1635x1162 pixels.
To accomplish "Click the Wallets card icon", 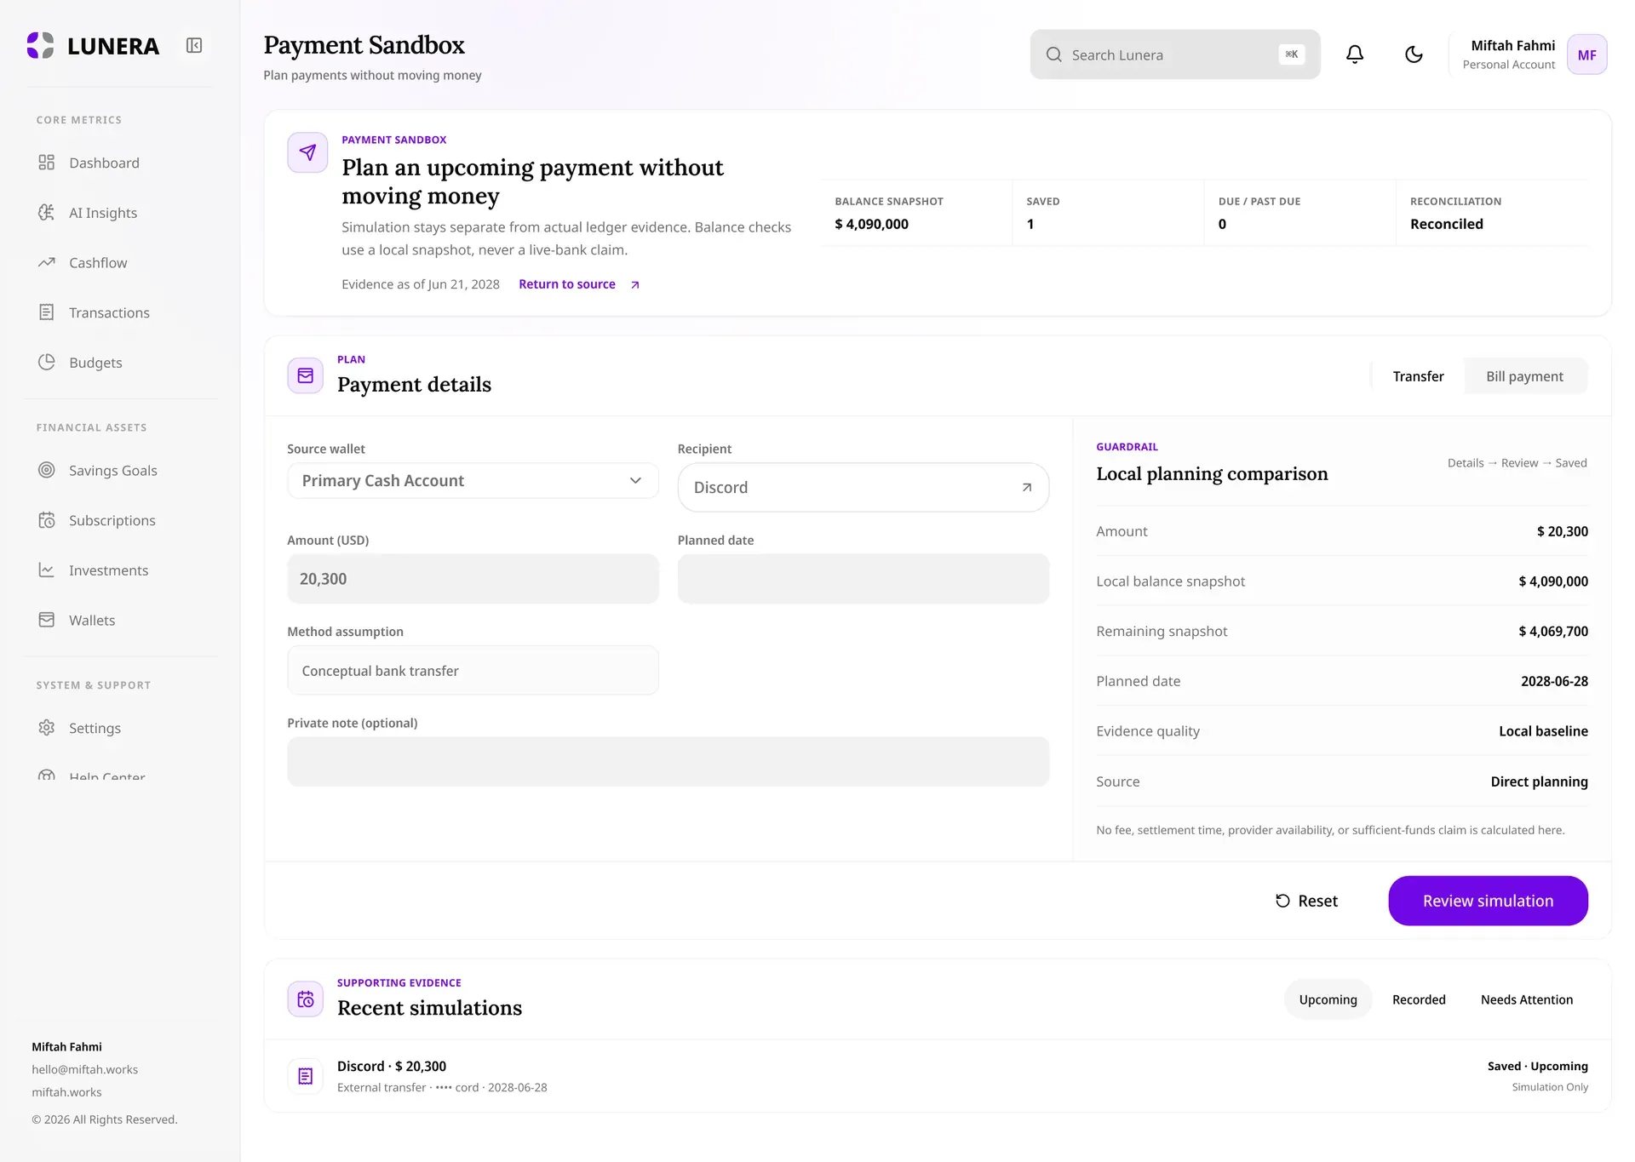I will click(47, 620).
